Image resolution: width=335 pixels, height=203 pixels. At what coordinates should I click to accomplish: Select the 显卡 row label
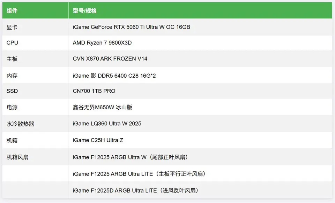coord(12,27)
